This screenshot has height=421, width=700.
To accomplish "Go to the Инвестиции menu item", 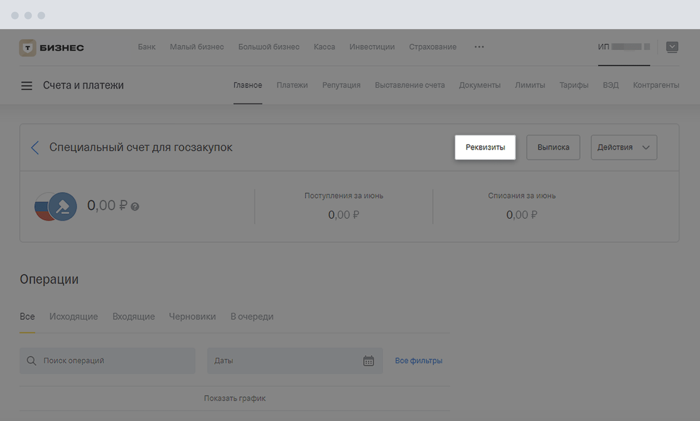I will click(x=372, y=47).
